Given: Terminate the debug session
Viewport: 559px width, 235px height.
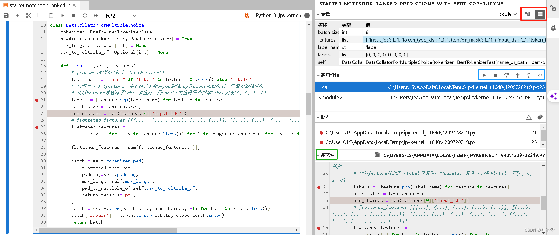Looking at the screenshot, I should tap(495, 75).
